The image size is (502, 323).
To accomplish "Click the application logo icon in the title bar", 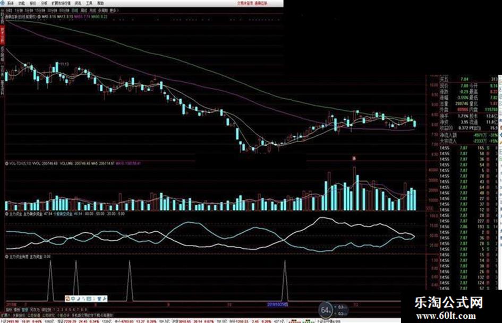I will pyautogui.click(x=3, y=3).
